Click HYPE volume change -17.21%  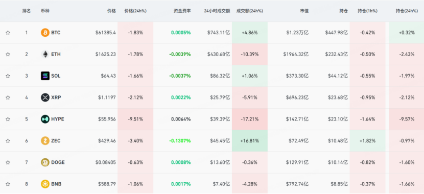click(250, 119)
